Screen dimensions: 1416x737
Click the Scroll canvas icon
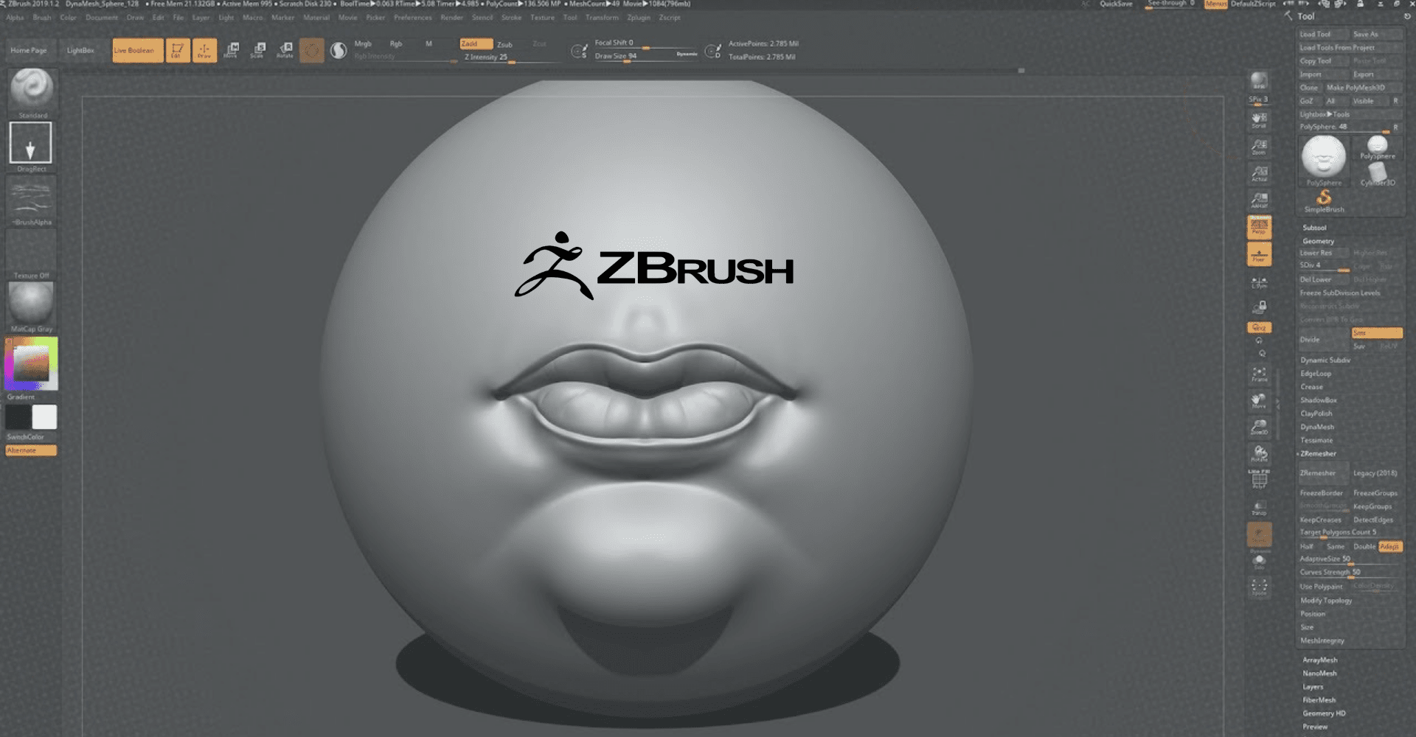pos(1259,119)
